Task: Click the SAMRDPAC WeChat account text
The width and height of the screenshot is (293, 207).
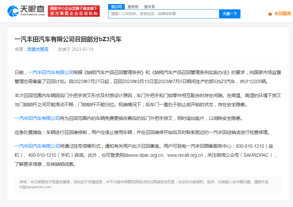Action: tap(256, 155)
